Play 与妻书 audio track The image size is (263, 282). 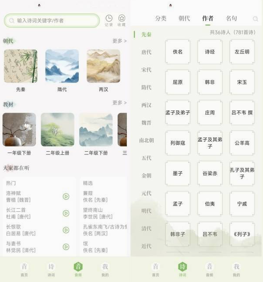66,247
